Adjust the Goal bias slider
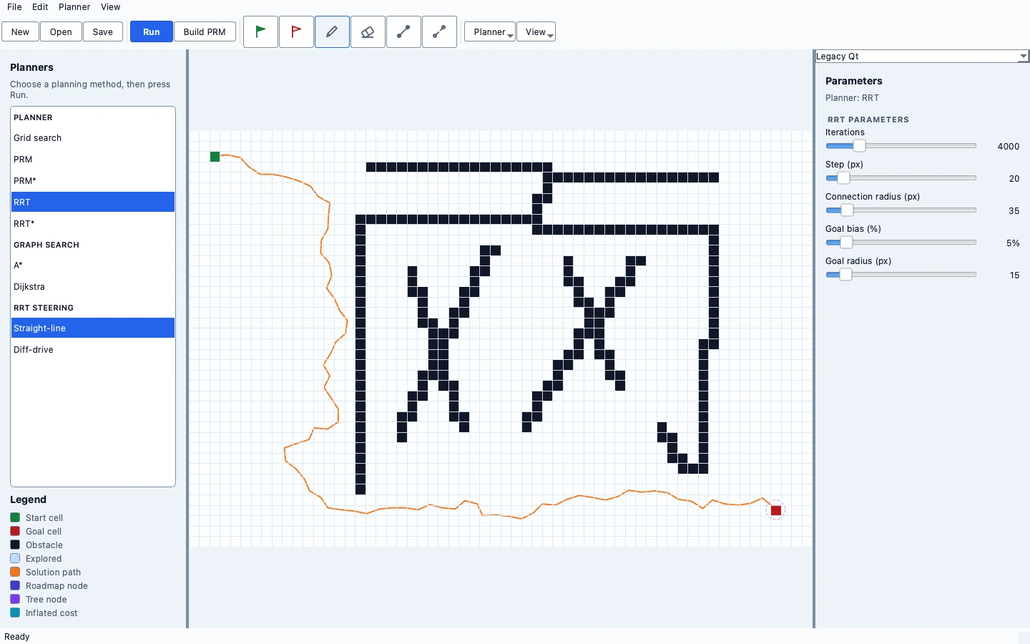 point(901,243)
